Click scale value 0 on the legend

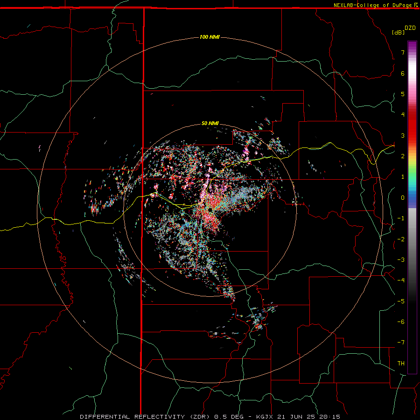pos(403,198)
